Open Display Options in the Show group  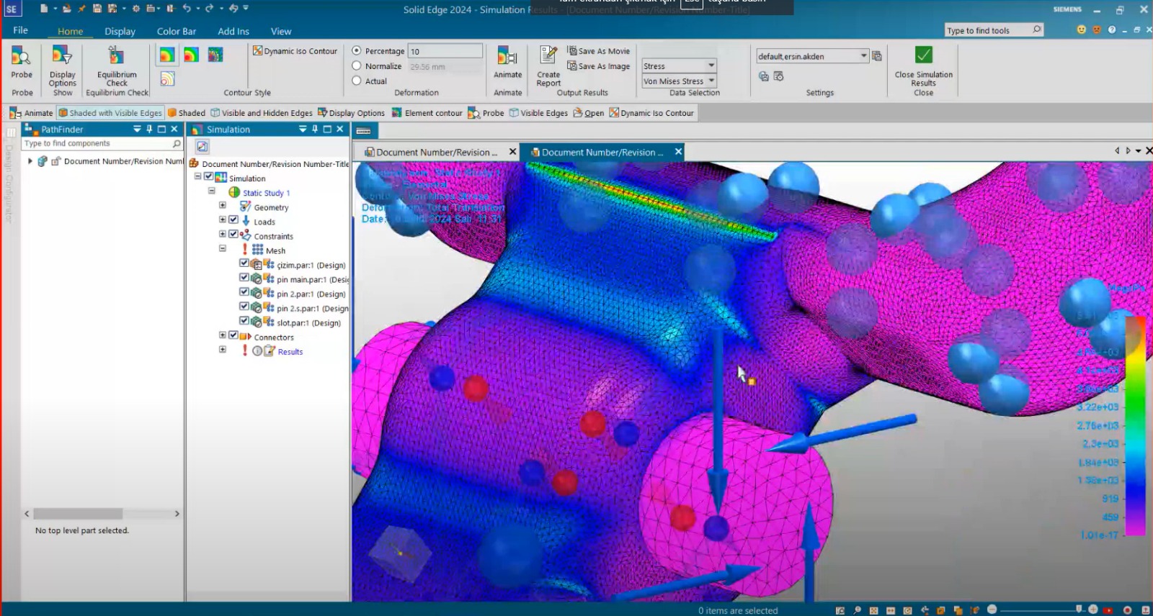pyautogui.click(x=62, y=65)
